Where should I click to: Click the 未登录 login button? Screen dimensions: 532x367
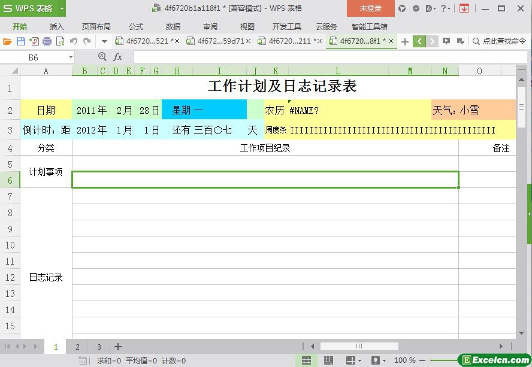tap(370, 8)
